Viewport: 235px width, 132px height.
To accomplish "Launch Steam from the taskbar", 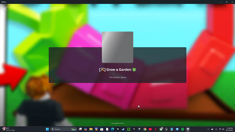I will (x=123, y=129).
